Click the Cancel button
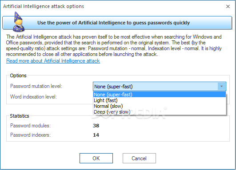 (139, 158)
